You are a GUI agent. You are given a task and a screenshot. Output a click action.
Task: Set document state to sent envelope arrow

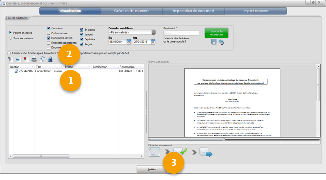(x=206, y=152)
